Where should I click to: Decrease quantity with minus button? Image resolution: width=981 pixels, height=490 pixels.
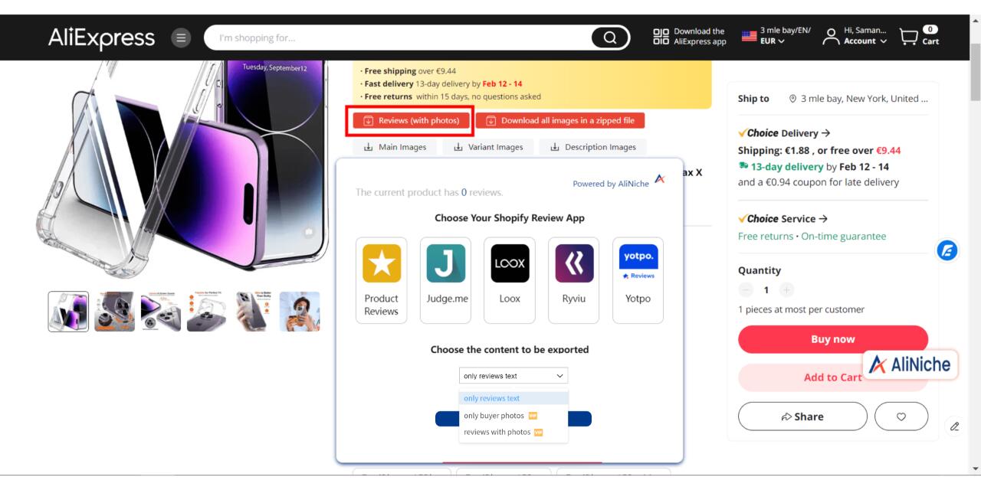pyautogui.click(x=746, y=289)
